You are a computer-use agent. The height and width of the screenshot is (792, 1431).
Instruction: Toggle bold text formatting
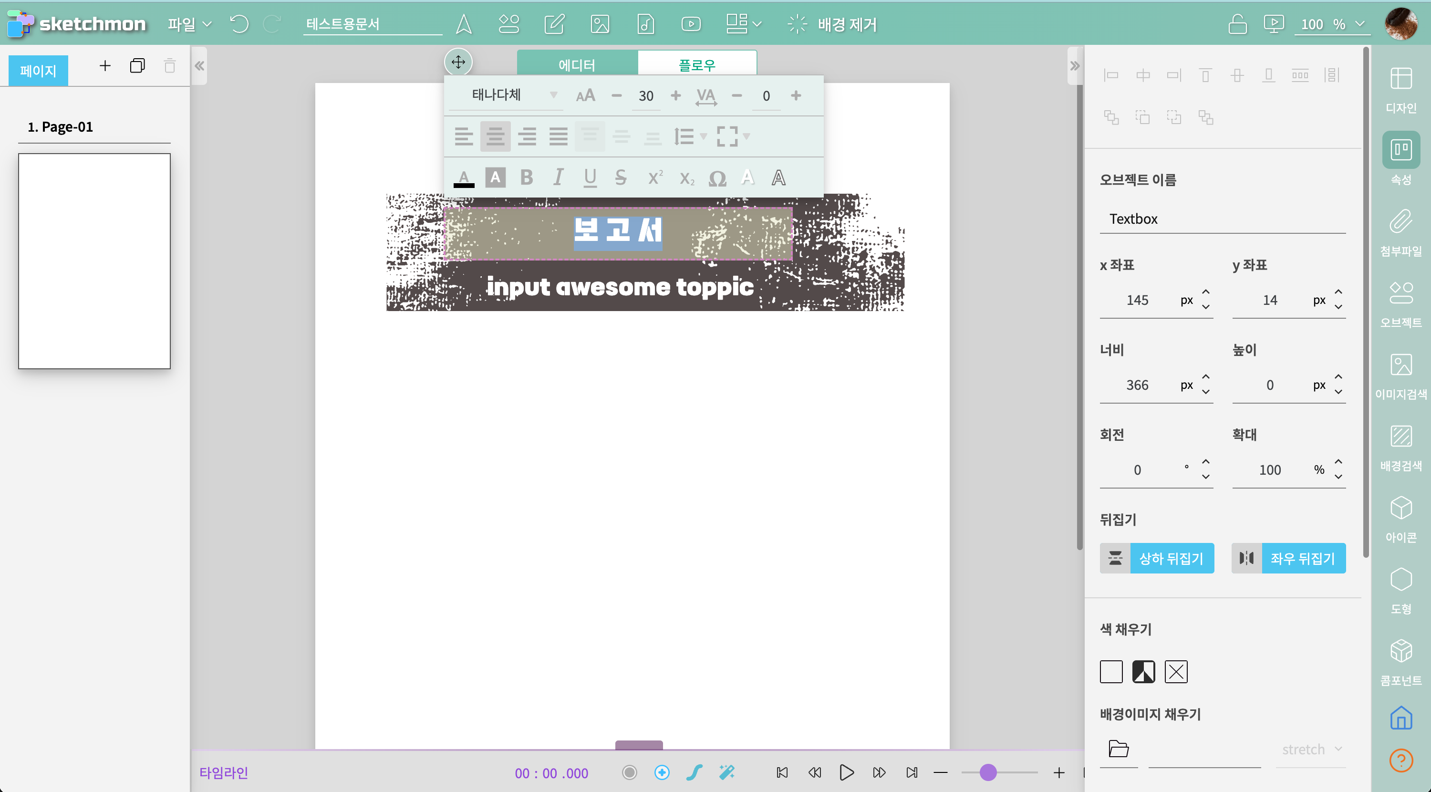(526, 178)
